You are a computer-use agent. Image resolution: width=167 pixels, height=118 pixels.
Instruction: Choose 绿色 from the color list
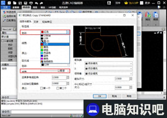(55, 50)
